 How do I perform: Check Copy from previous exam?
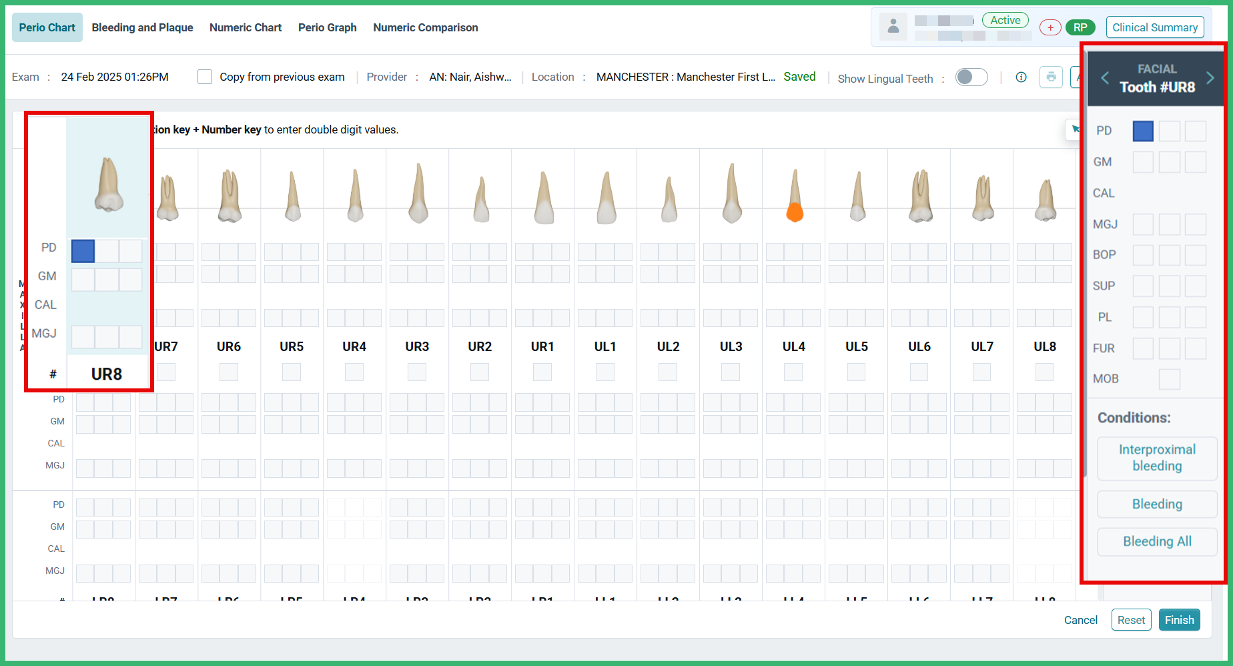205,77
